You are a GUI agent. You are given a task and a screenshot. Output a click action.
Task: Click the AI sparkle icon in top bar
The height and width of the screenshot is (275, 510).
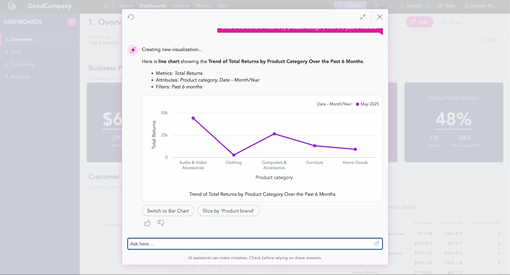[376, 6]
